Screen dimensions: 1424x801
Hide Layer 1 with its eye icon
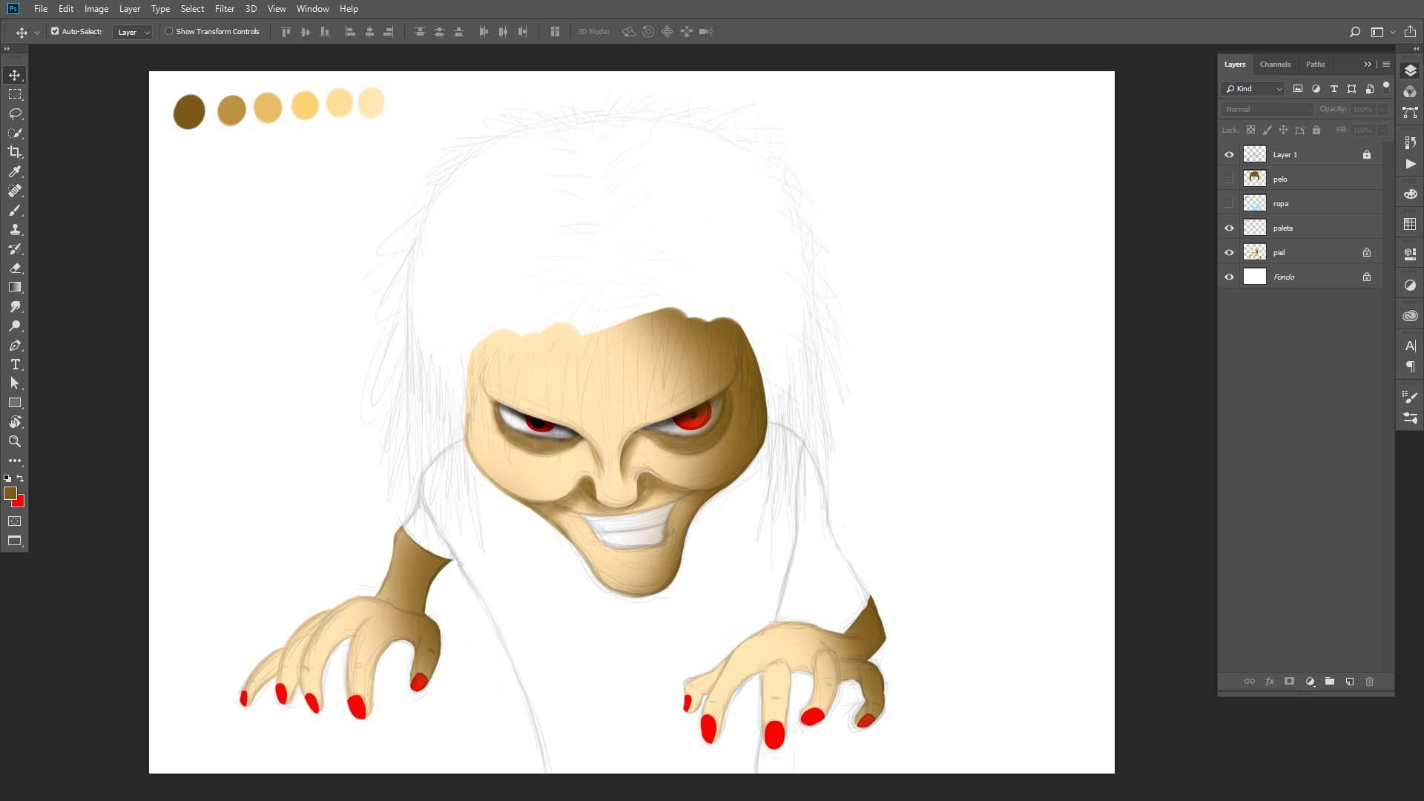pos(1229,155)
